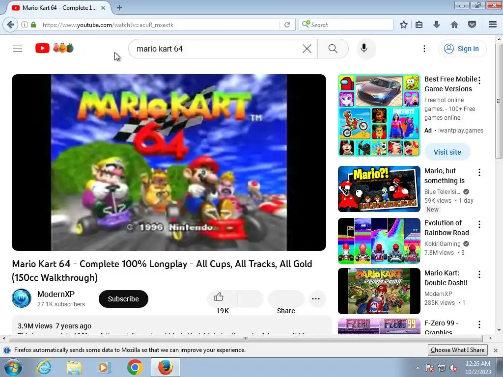503x377 pixels.
Task: Open ModernXP channel avatar
Action: (22, 298)
